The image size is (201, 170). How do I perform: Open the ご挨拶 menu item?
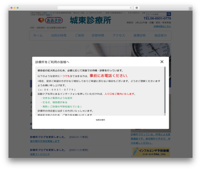pos(80,35)
